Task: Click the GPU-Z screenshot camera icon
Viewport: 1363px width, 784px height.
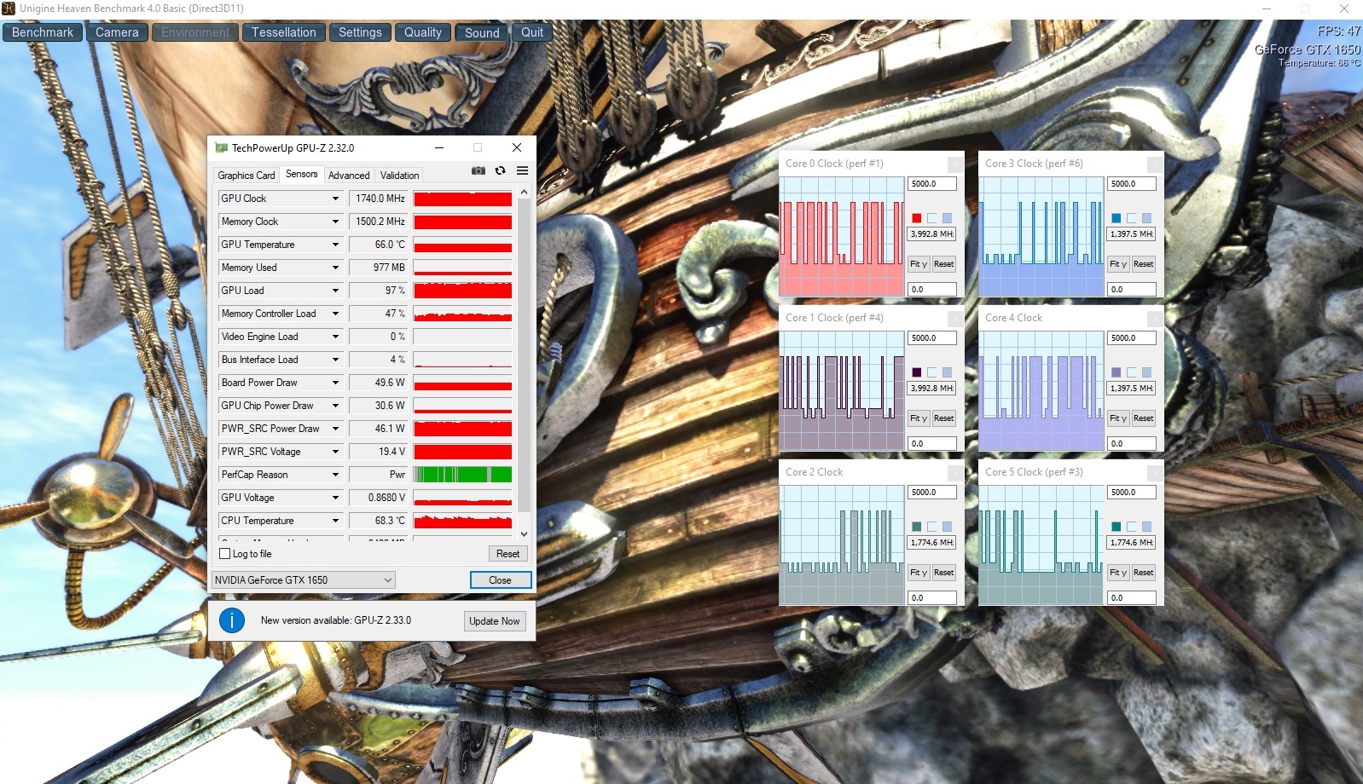Action: tap(478, 171)
